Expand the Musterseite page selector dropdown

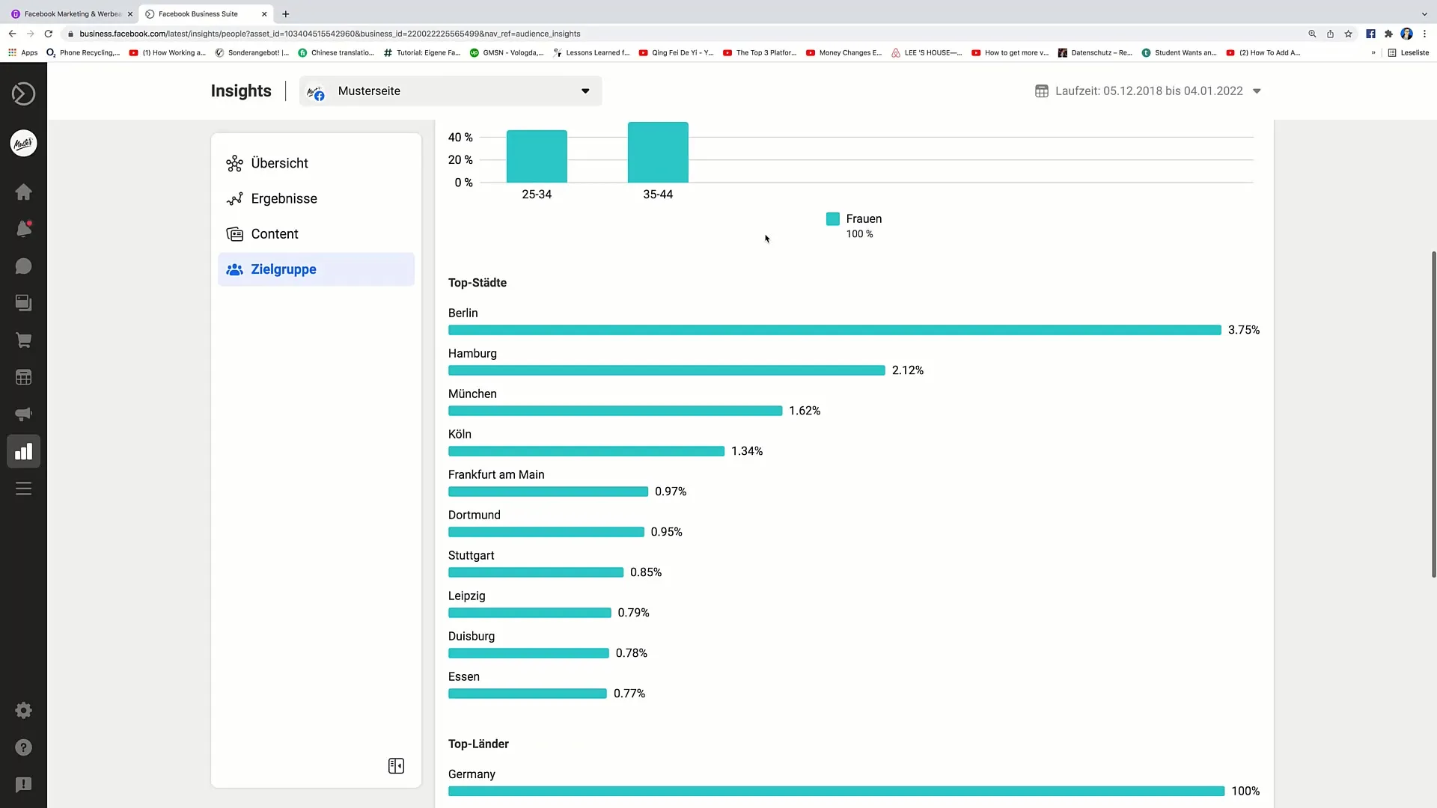click(x=586, y=91)
